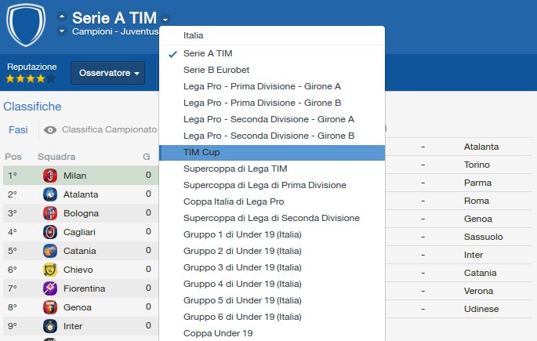Click the up arrow next to Serie A TIM
The height and width of the screenshot is (341, 537).
coord(62,16)
